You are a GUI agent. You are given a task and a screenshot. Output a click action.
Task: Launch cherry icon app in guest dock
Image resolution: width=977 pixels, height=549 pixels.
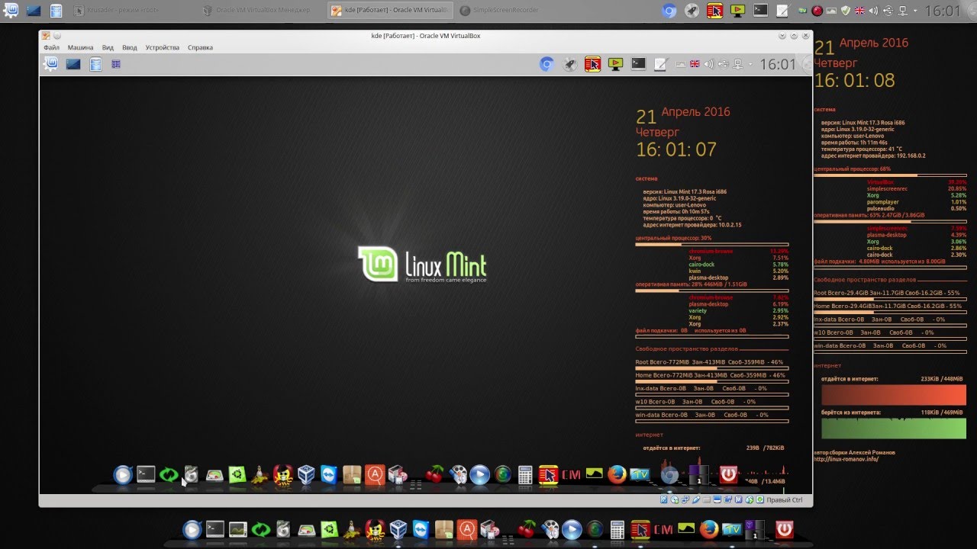tap(434, 474)
